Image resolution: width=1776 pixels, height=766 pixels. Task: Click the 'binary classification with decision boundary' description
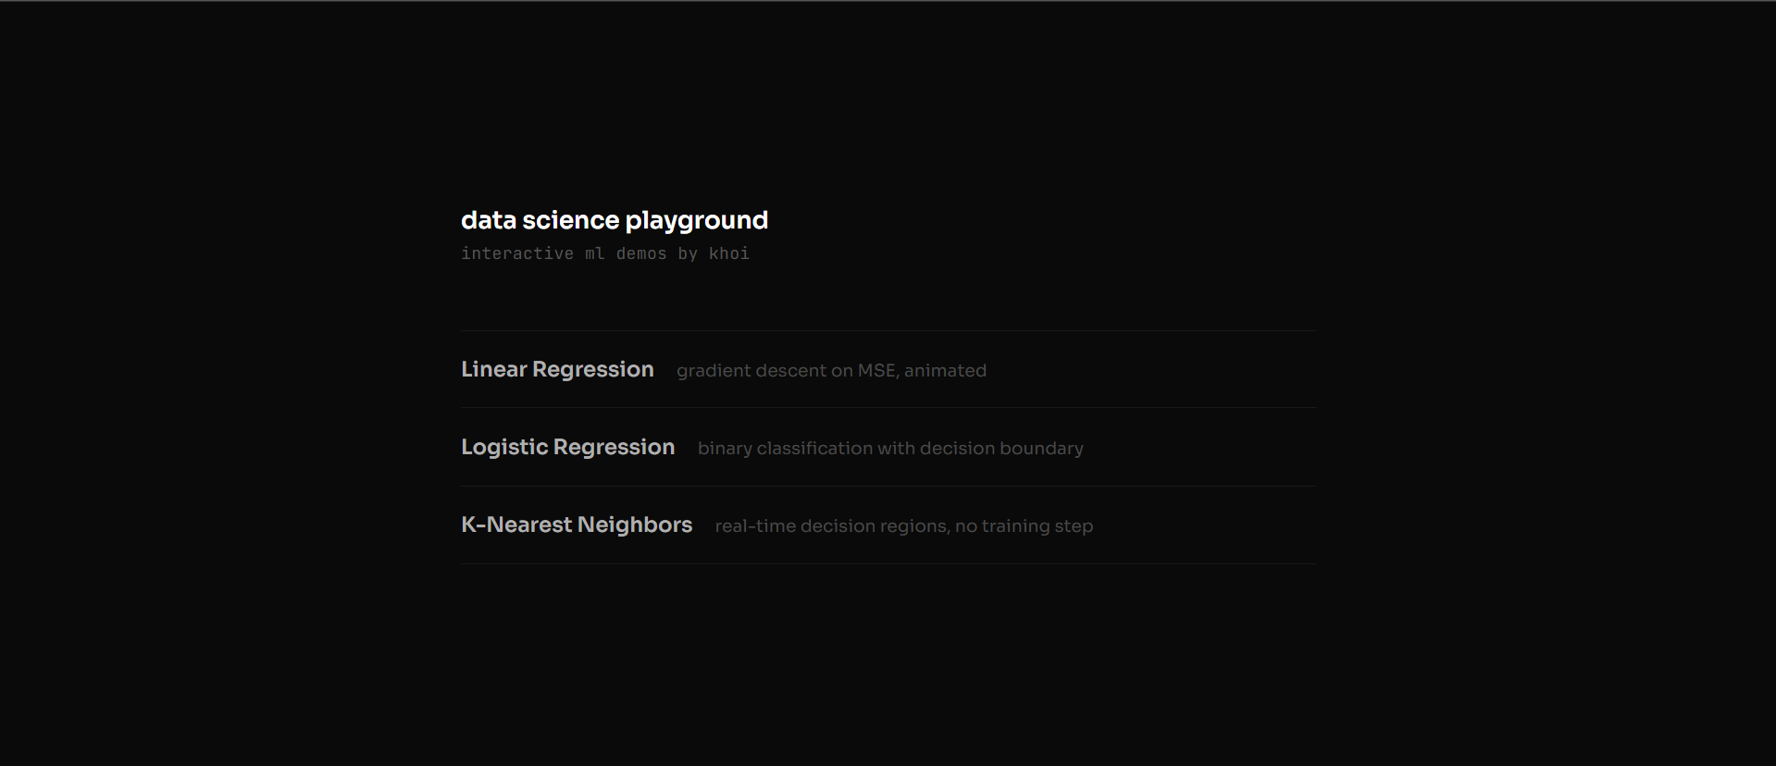point(889,448)
